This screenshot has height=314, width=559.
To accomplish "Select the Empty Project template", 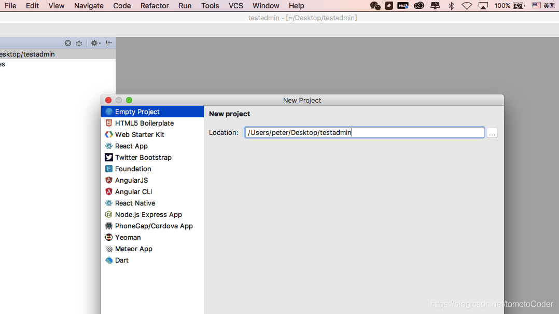I will (x=152, y=112).
